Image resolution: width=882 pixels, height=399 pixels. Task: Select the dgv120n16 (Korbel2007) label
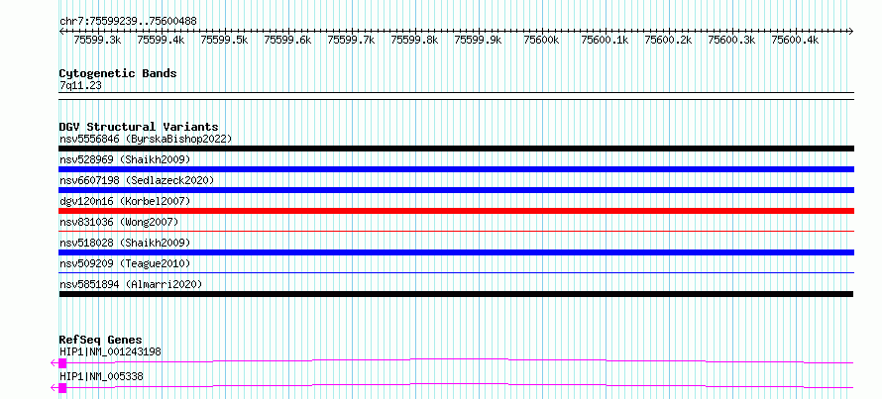coord(125,201)
